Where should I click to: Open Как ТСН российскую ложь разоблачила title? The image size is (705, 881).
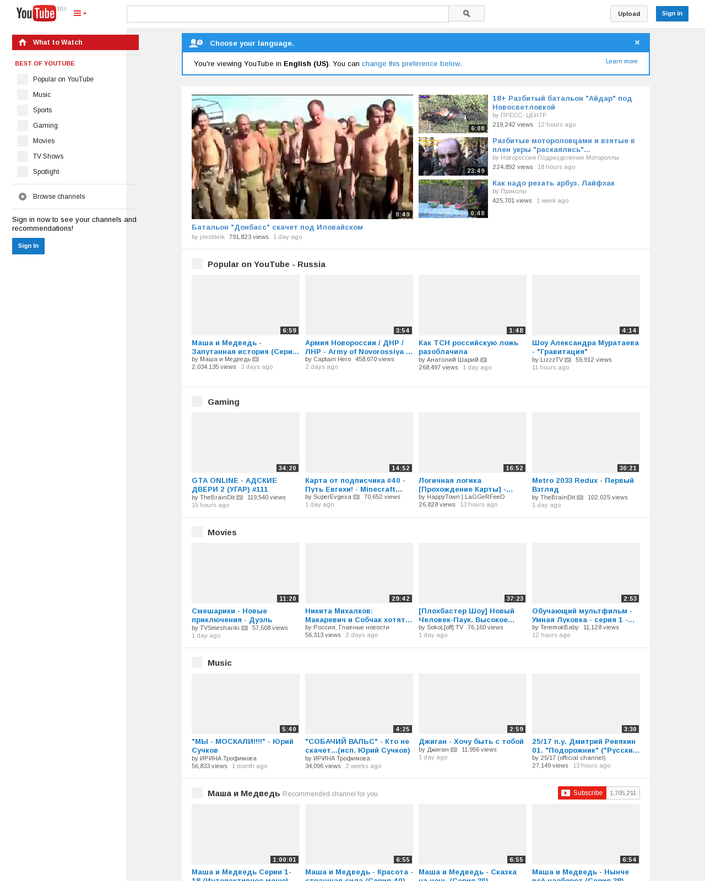[469, 347]
